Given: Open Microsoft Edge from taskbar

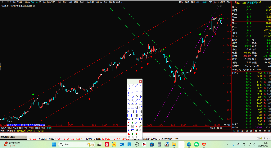Looking at the screenshot, I should tap(189, 145).
